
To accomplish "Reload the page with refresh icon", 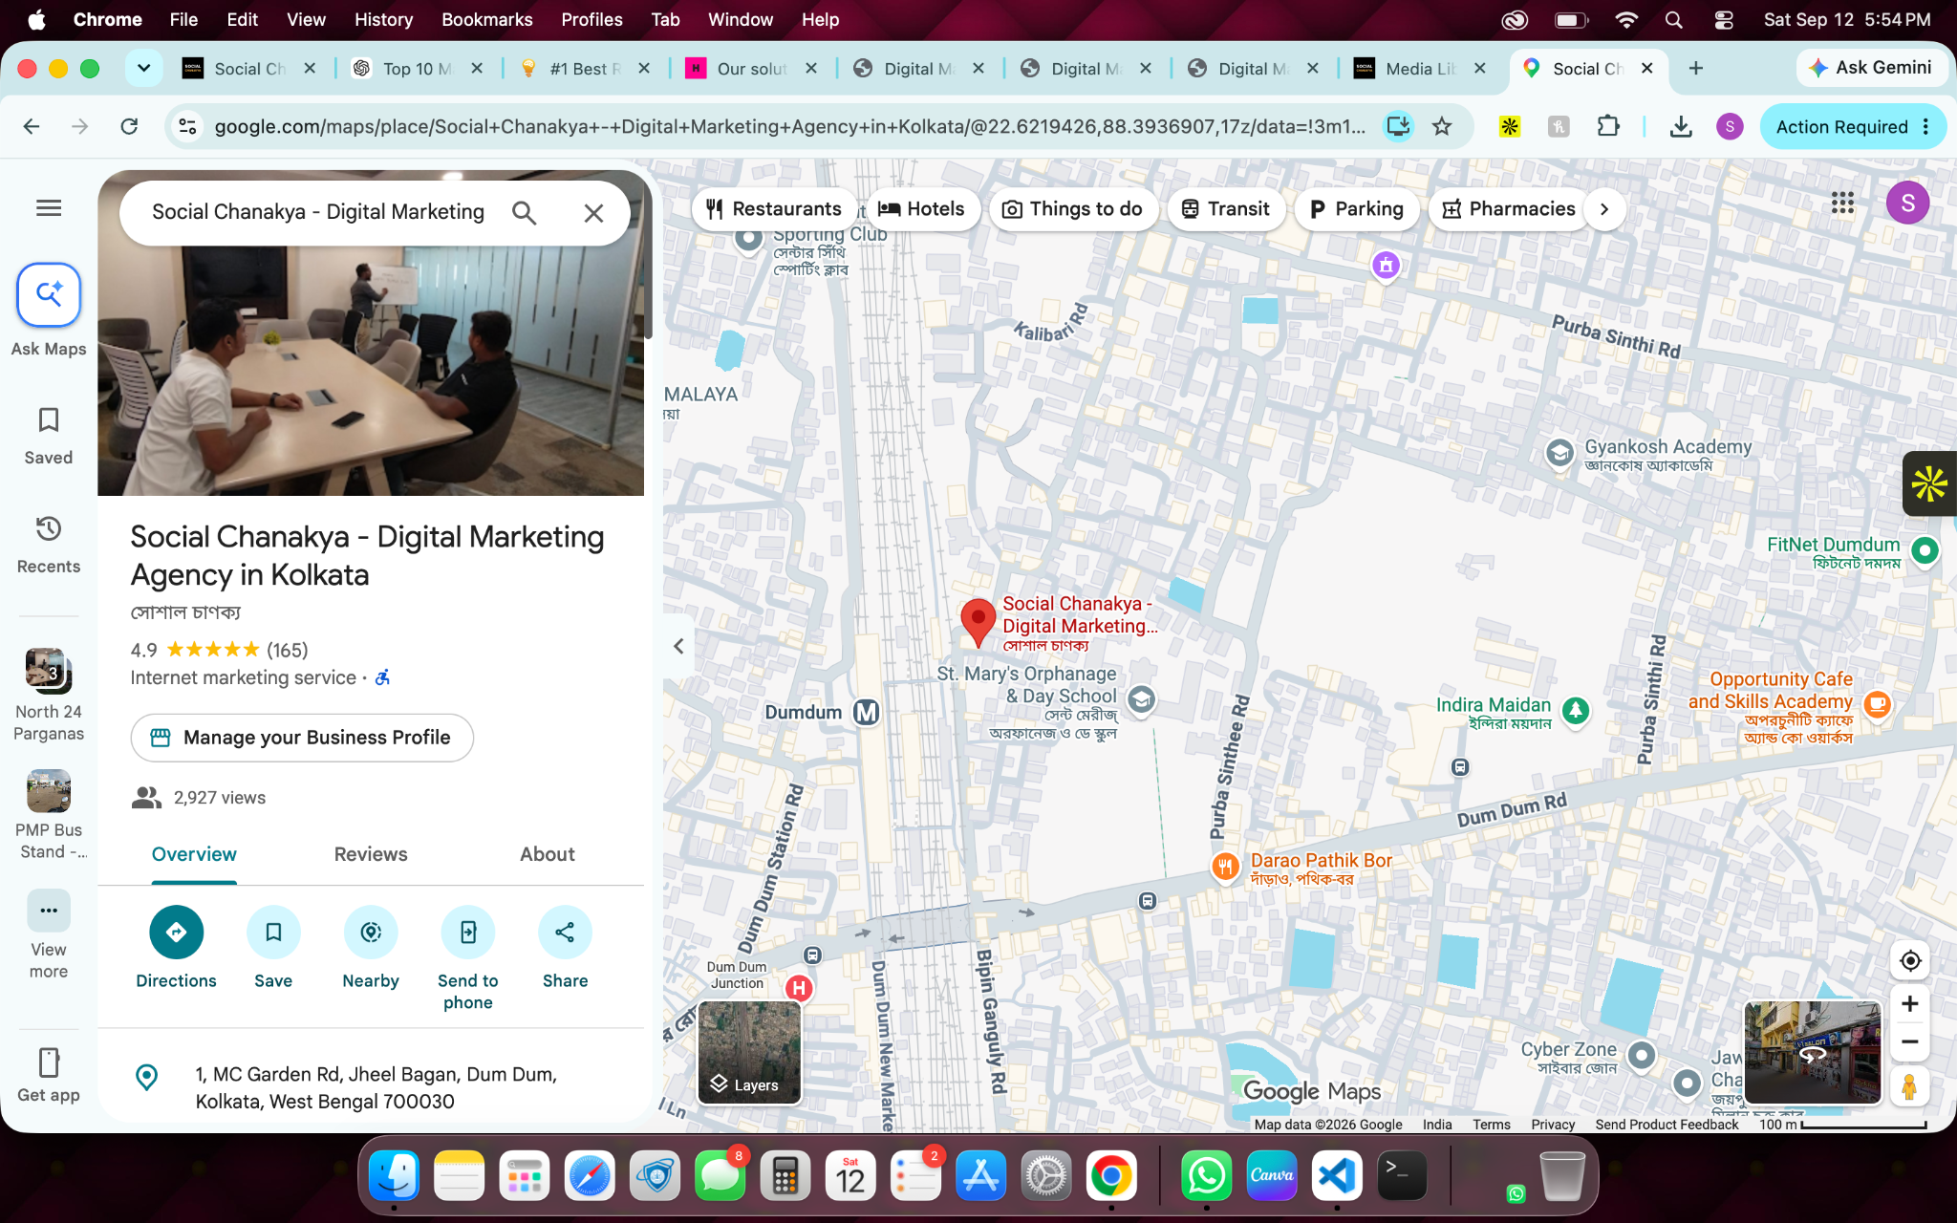I will [129, 126].
